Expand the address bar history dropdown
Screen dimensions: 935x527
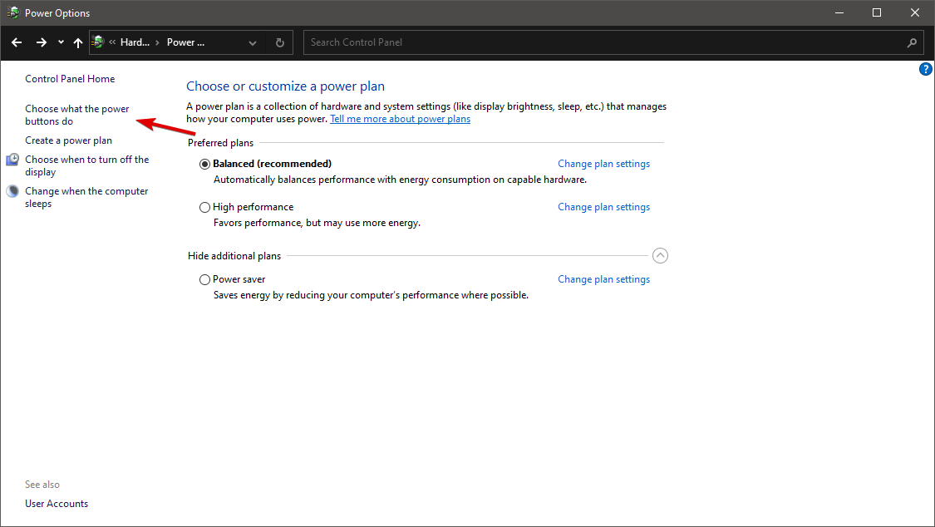pos(253,43)
